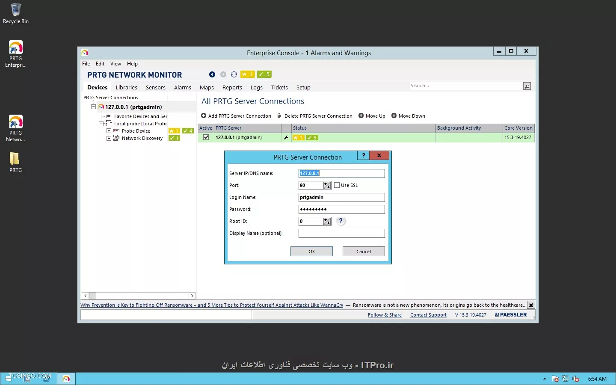Click the green up-sensors badge in header
This screenshot has height=385, width=616.
[264, 74]
